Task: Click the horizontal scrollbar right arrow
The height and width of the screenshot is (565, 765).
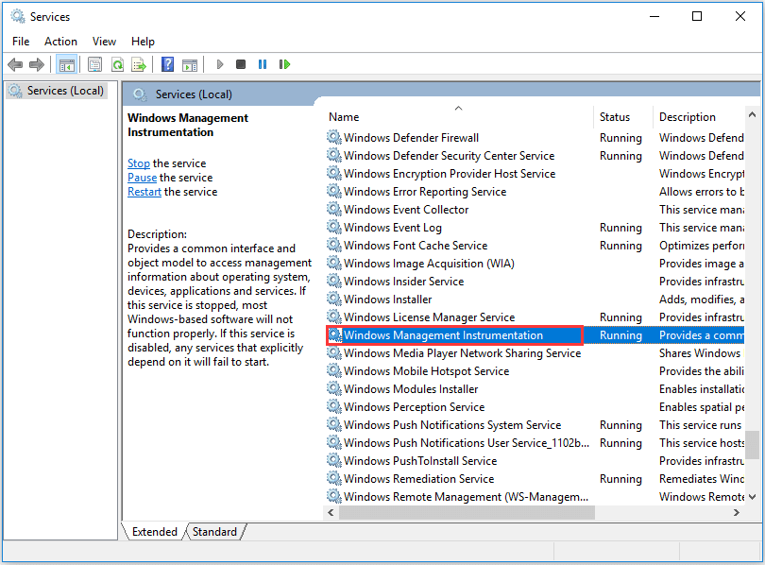Action: coord(736,512)
